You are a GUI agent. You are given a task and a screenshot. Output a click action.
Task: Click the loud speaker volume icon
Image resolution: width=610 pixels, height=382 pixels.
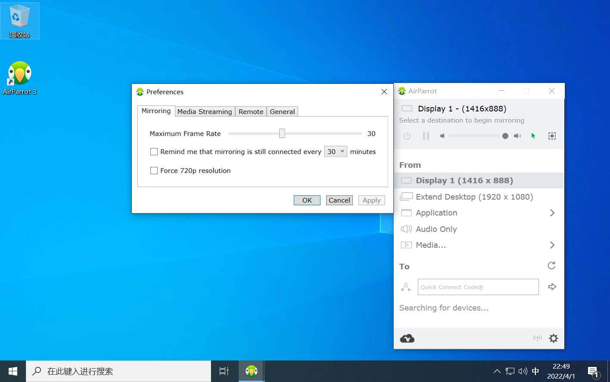click(x=517, y=136)
